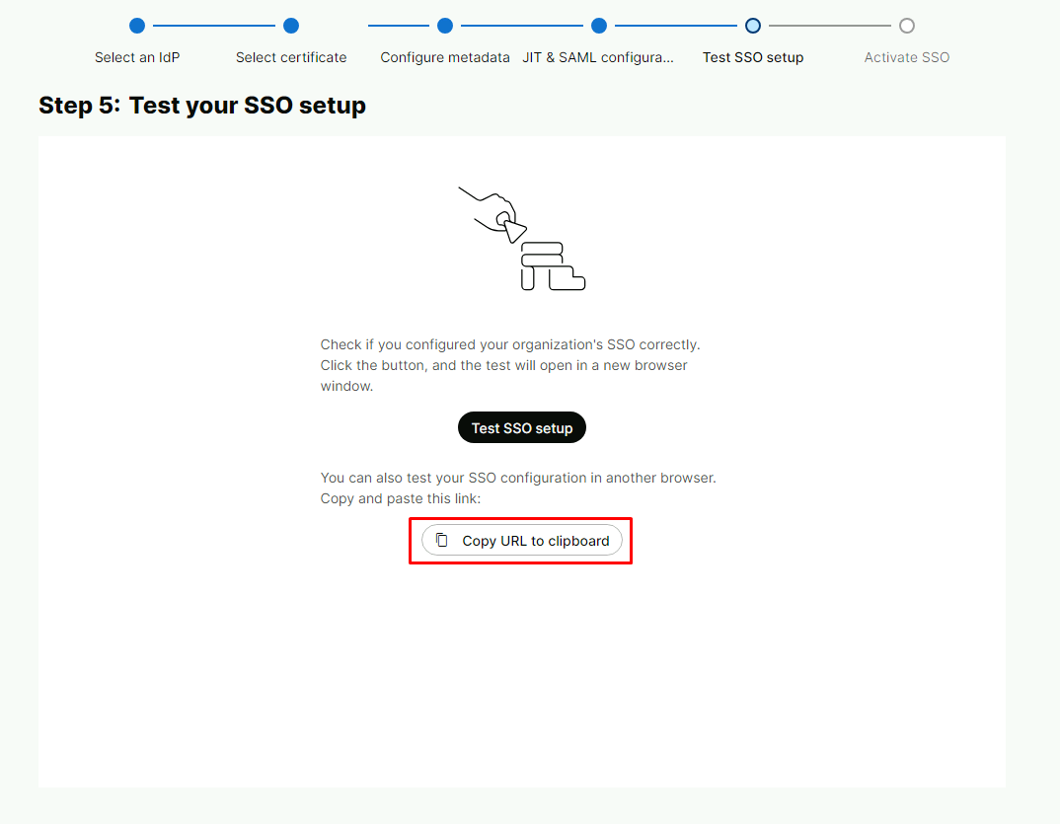Click progress line between Test SSO and Activate SSO
The width and height of the screenshot is (1060, 824).
click(x=830, y=26)
